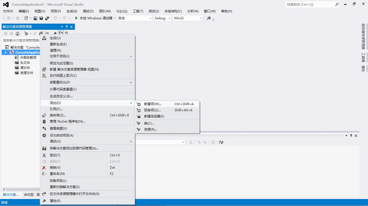368x206 pixels.
Task: Open 属性(R) at bottom of context menu
Action: [87, 201]
